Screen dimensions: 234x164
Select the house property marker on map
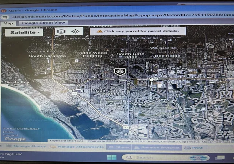click(x=120, y=72)
